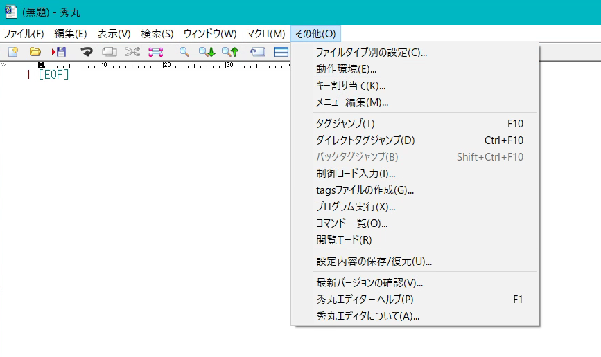
Task: Choose メニュー編集(M)...
Action: click(x=415, y=102)
